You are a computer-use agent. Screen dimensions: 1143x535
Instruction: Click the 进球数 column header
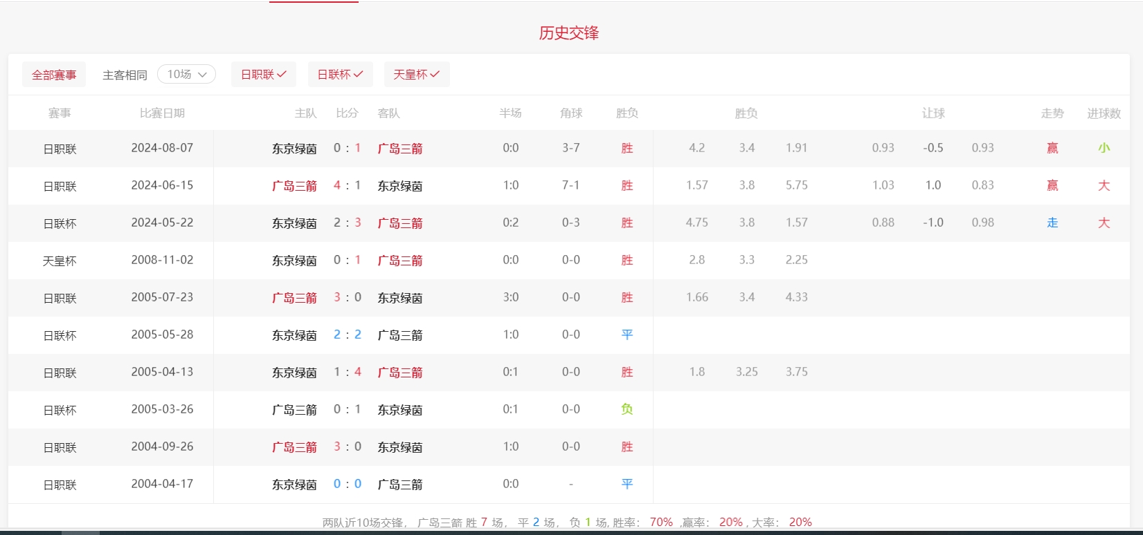click(1104, 113)
